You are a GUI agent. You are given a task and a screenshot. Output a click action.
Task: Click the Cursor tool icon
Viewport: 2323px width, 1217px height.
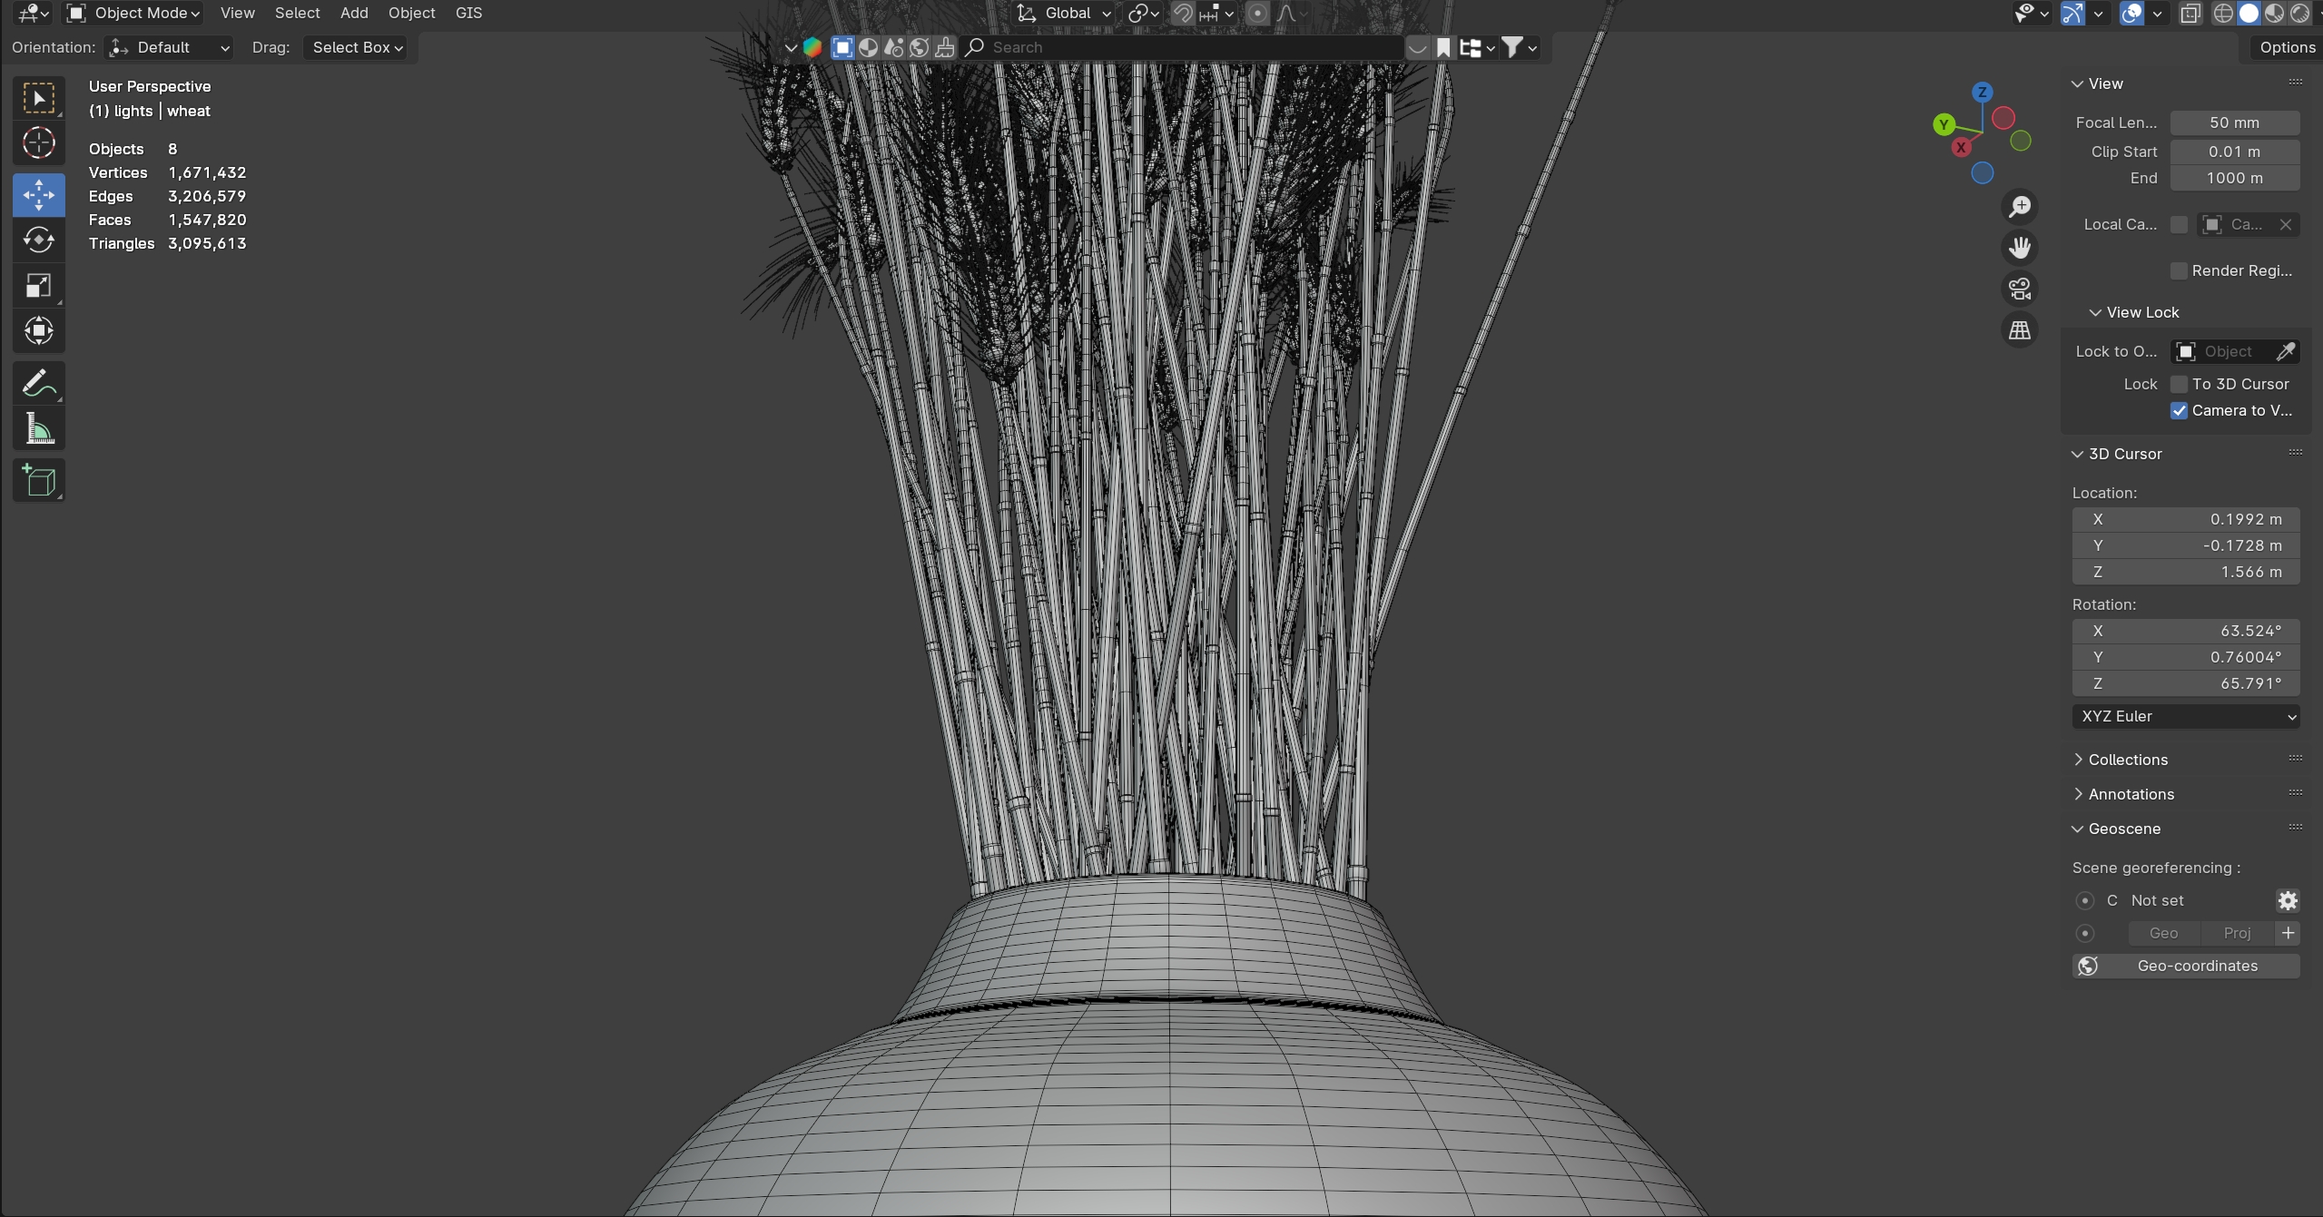[x=38, y=143]
